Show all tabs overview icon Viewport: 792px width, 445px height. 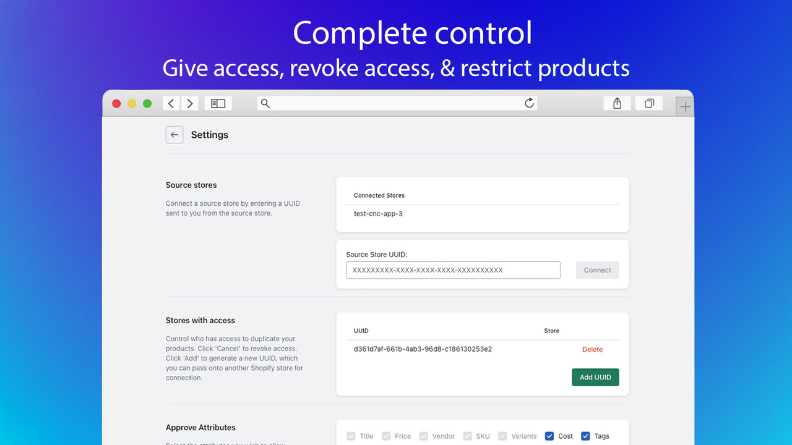pyautogui.click(x=649, y=104)
